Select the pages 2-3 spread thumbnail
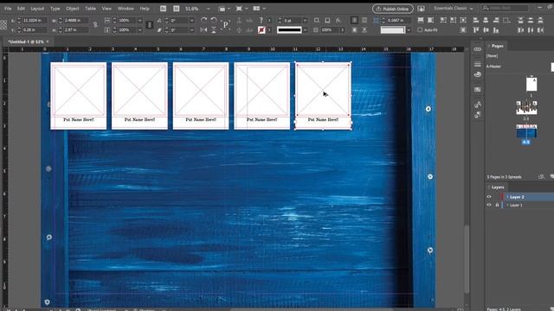The width and height of the screenshot is (554, 311). click(526, 107)
